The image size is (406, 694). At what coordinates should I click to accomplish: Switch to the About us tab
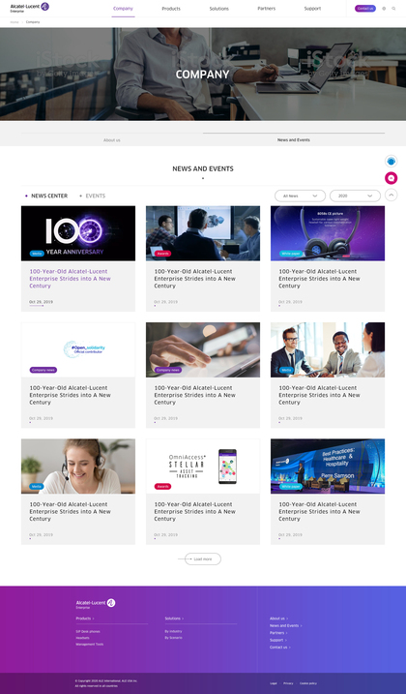point(112,139)
